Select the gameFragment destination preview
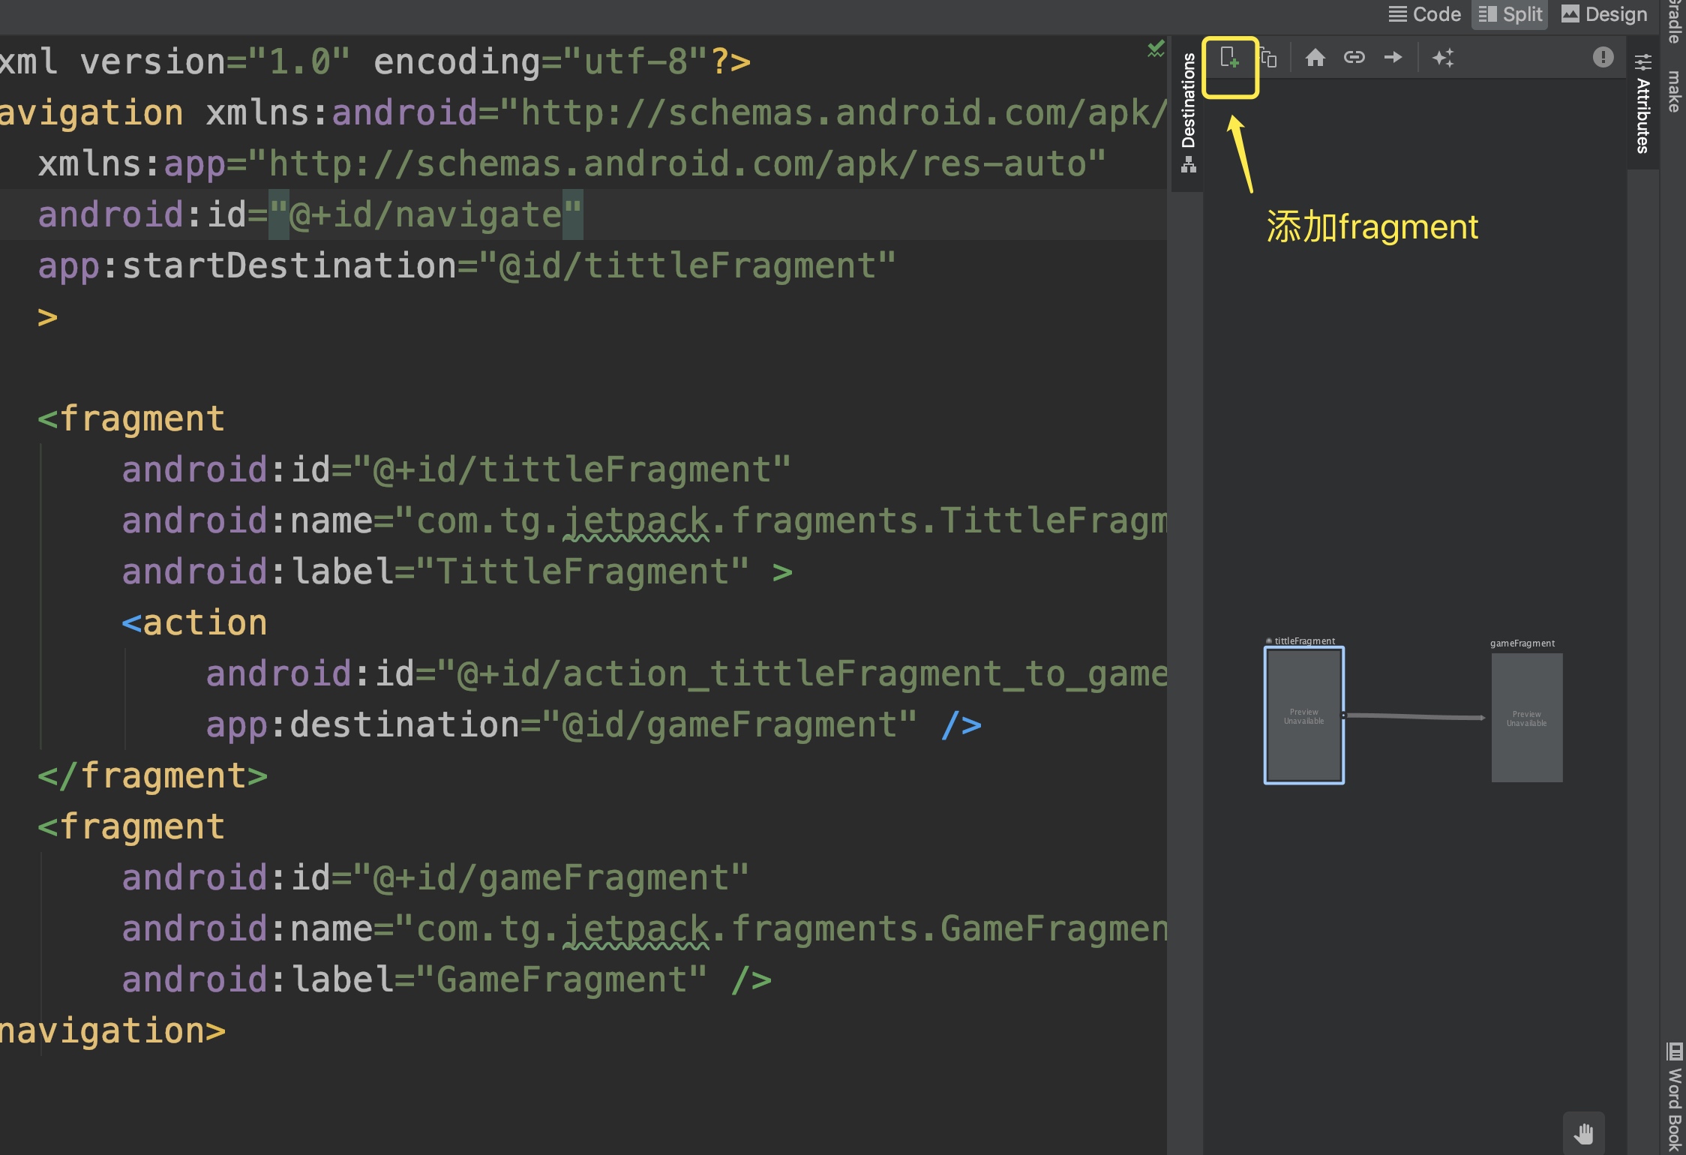Viewport: 1686px width, 1155px height. click(1526, 718)
